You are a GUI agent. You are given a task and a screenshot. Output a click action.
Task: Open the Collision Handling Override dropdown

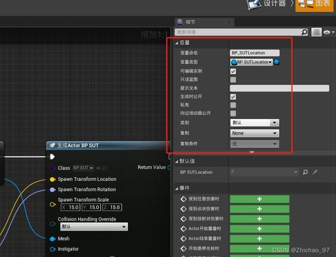click(x=94, y=227)
